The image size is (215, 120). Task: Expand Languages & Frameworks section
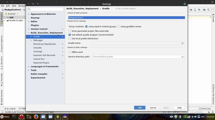pyautogui.click(x=29, y=67)
